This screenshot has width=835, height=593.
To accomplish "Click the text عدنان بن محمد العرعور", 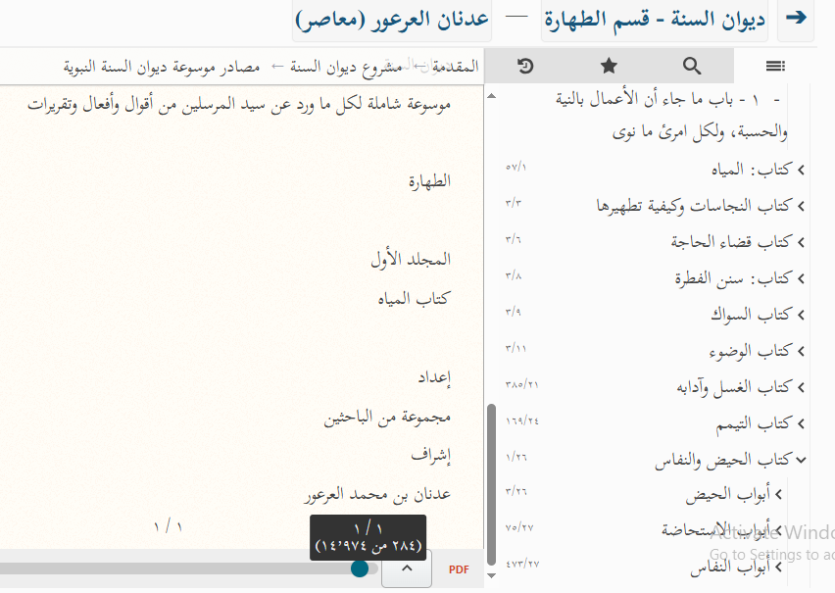I will coord(377,494).
